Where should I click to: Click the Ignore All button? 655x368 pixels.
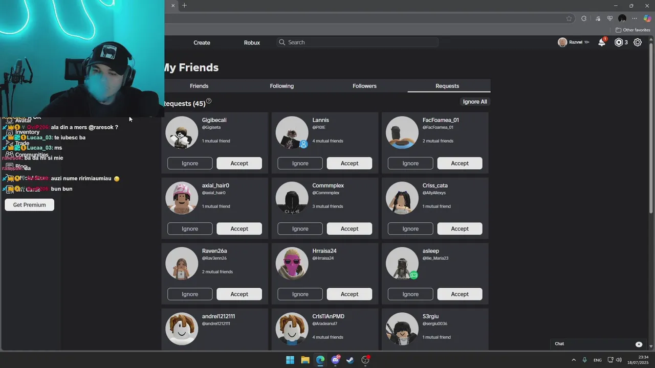pyautogui.click(x=475, y=102)
